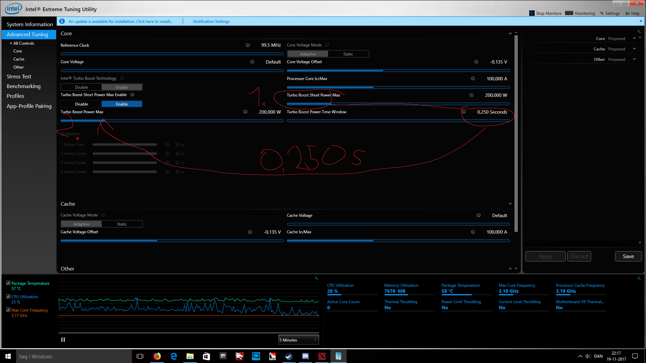Show hidden system tray icons

580,356
